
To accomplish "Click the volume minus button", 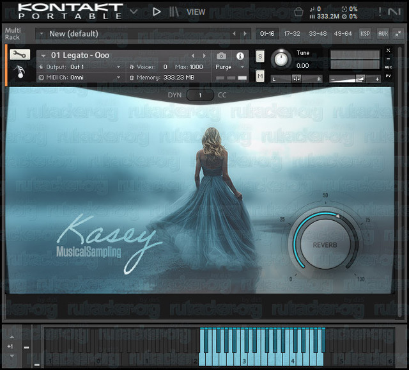I will (x=333, y=79).
